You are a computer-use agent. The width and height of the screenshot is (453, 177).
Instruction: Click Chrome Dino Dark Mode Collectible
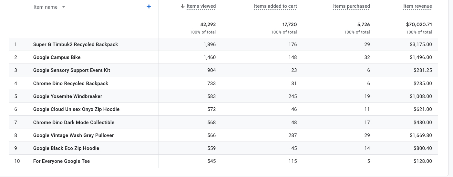tap(74, 123)
